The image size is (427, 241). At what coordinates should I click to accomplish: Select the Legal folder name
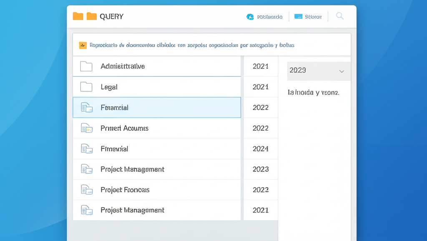coord(109,87)
